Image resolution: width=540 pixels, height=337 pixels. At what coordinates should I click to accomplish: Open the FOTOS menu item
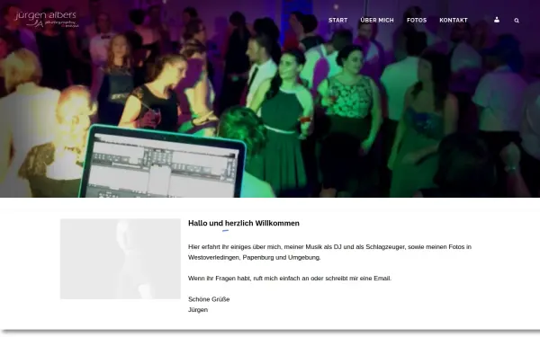pos(417,21)
